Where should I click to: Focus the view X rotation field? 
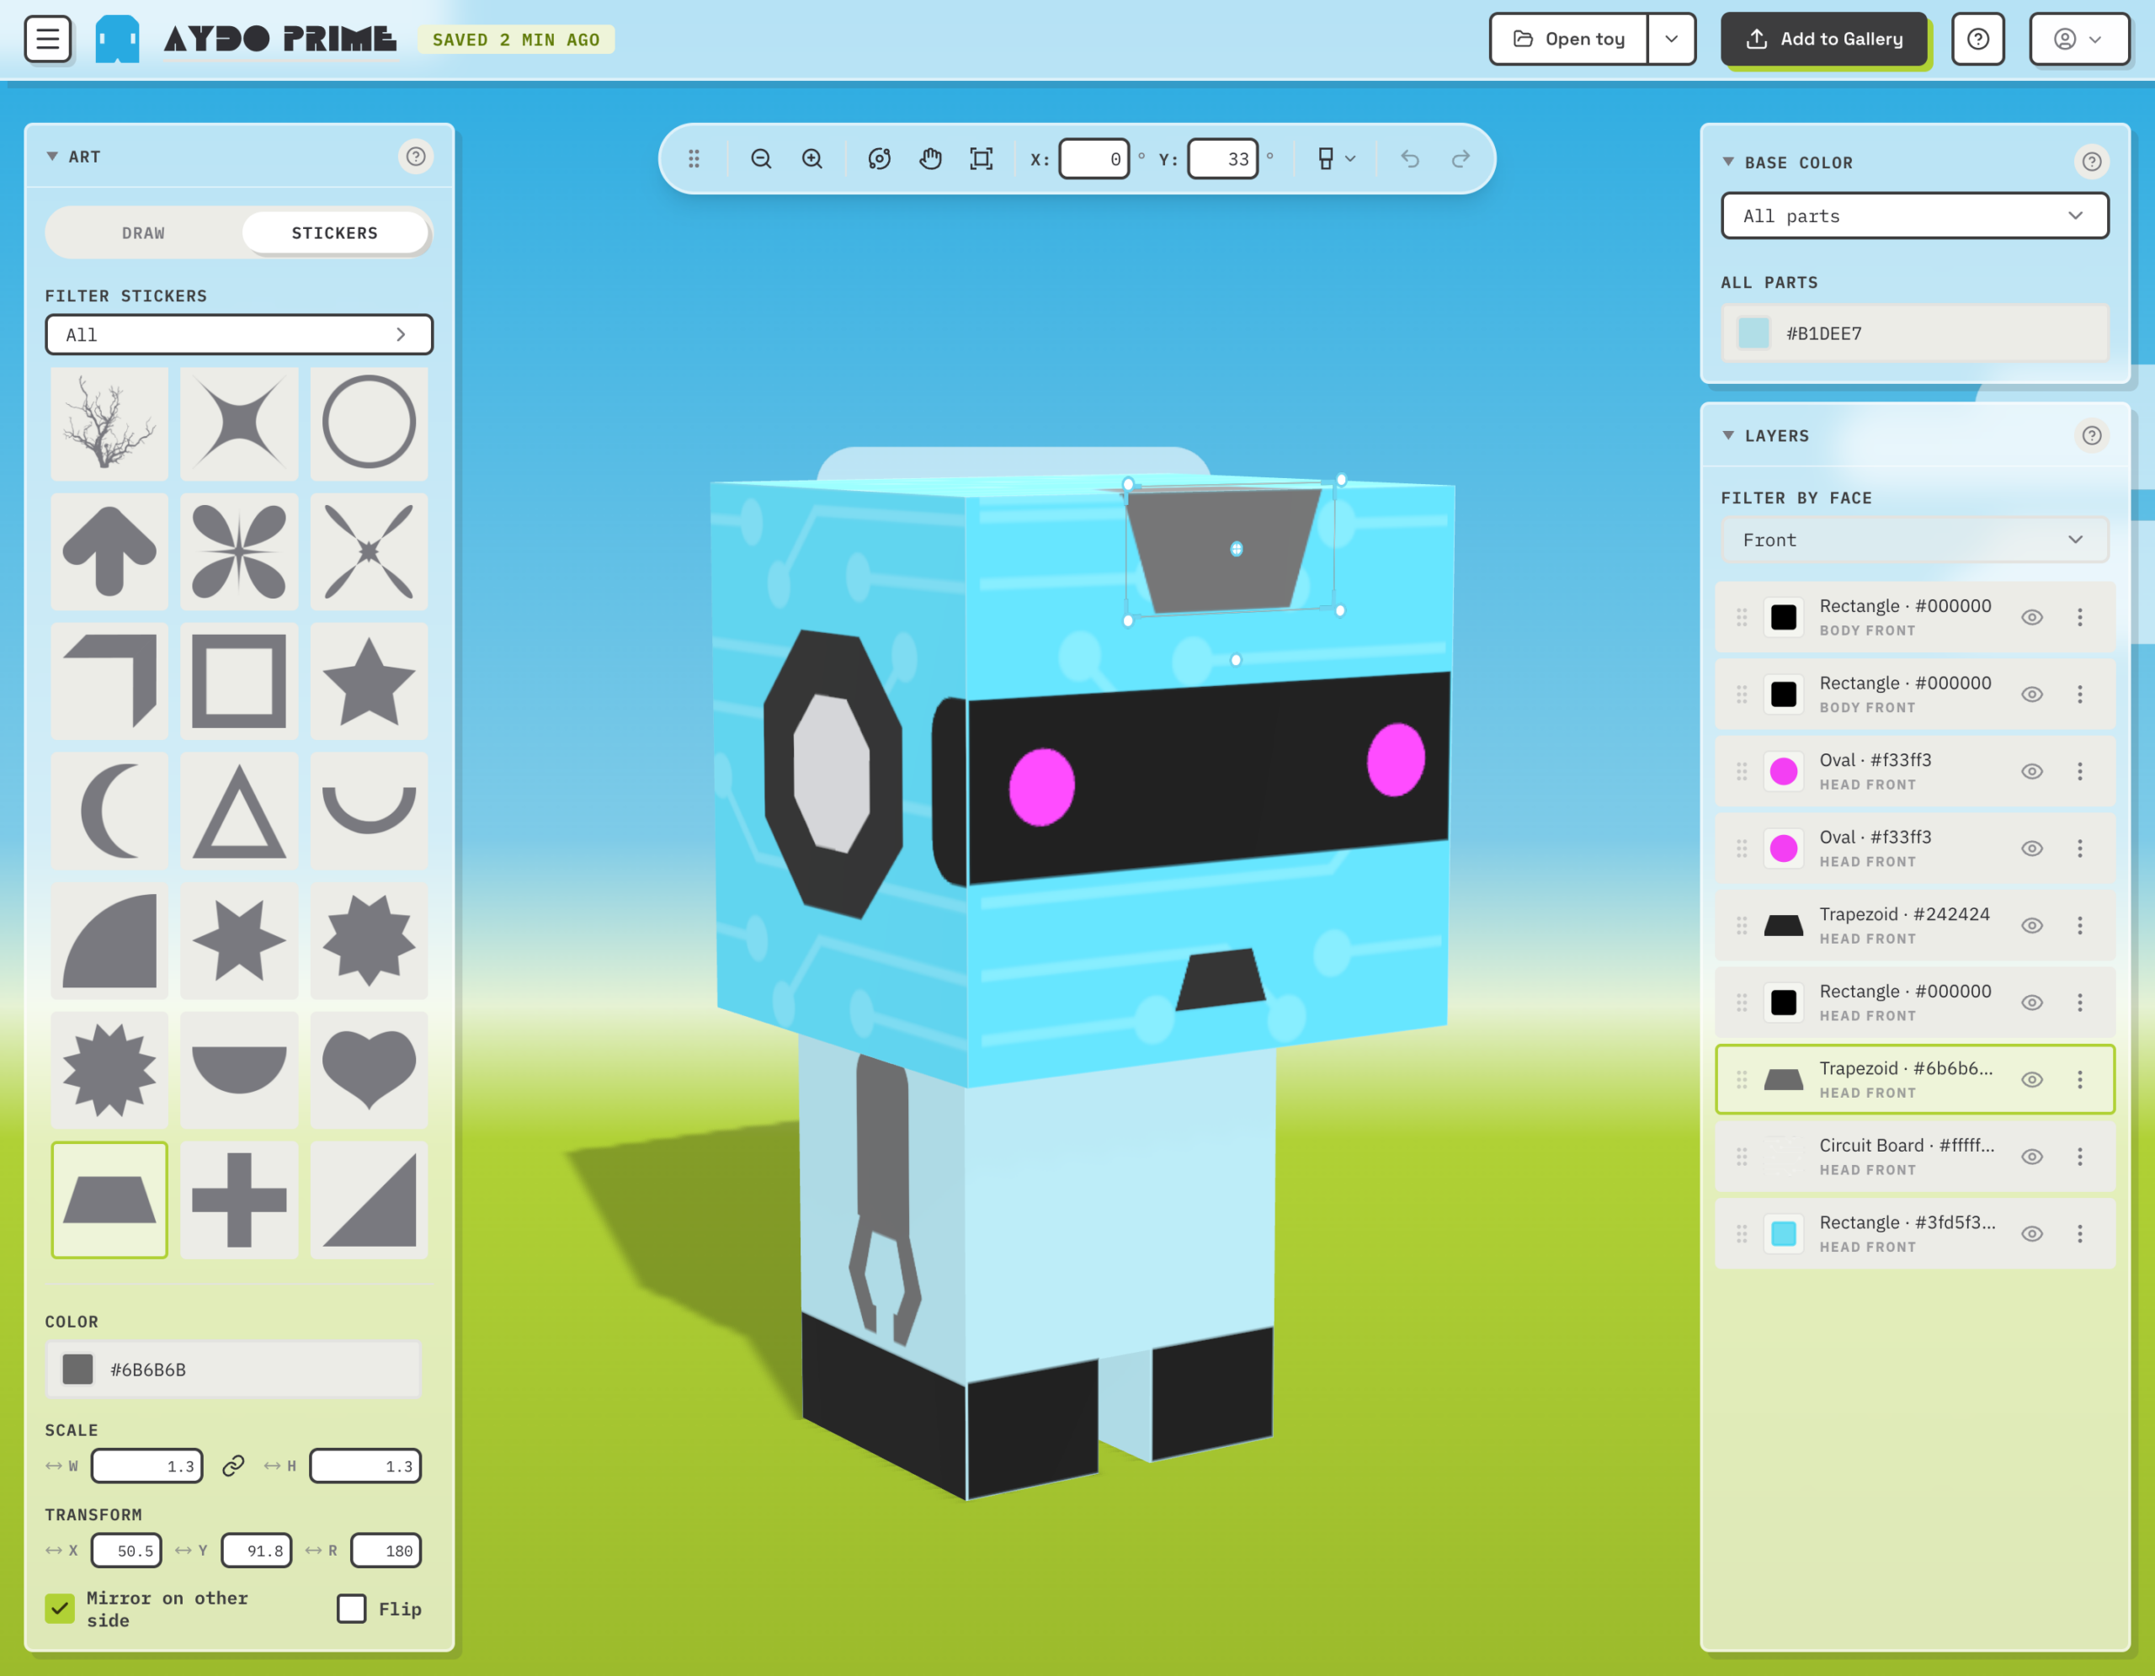click(1093, 159)
